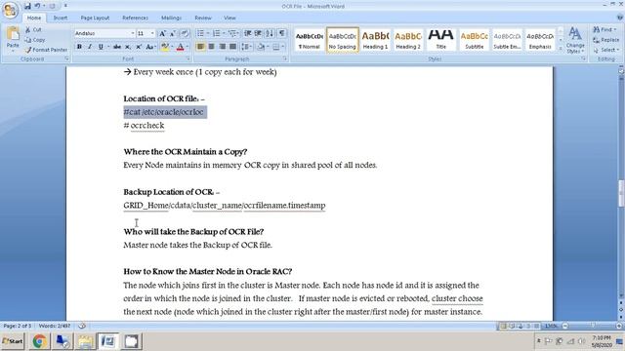Clear formatting of selection
This screenshot has height=351, width=625.
[185, 33]
